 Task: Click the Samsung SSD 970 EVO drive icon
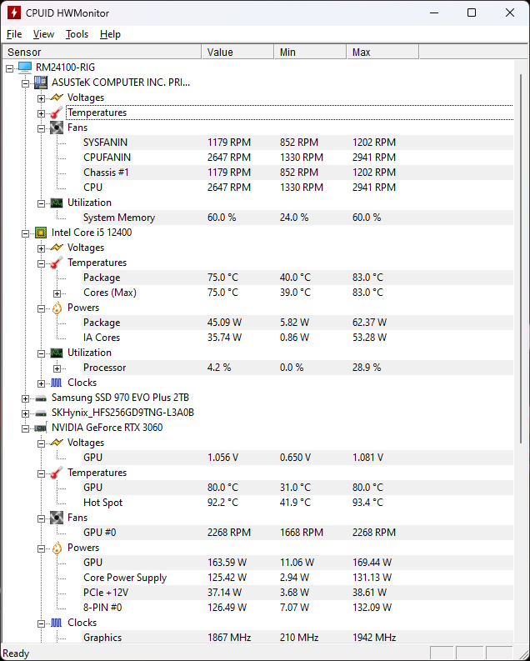coord(41,398)
